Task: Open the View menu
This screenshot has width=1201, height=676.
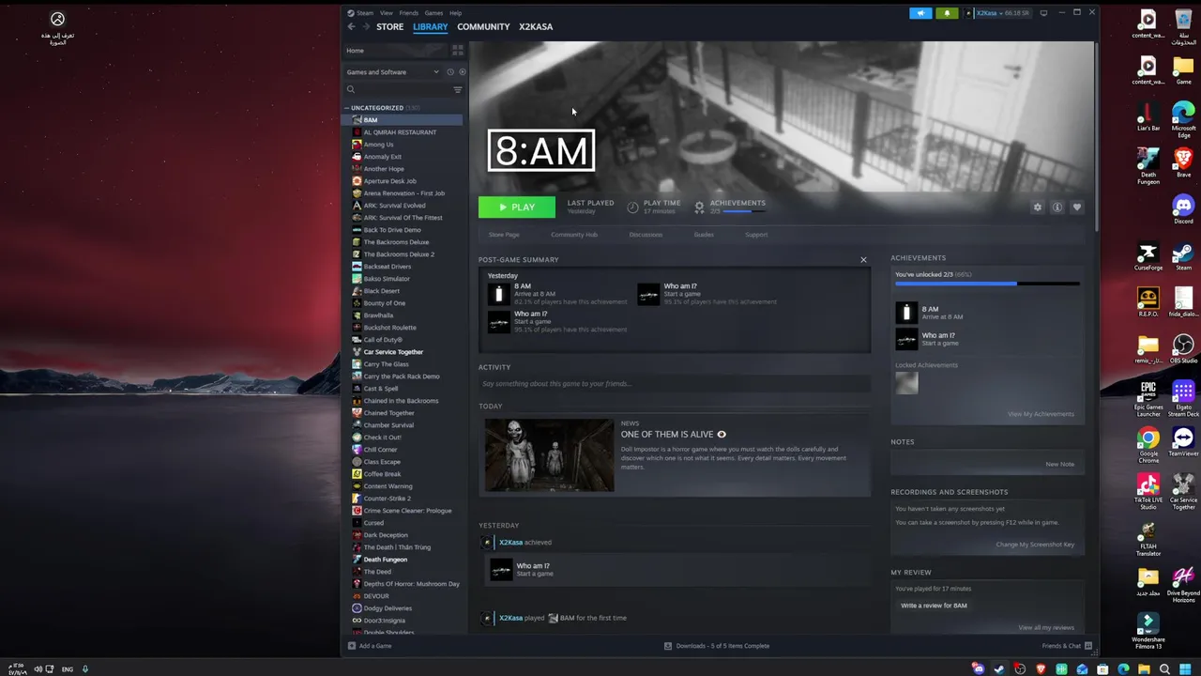Action: (386, 13)
